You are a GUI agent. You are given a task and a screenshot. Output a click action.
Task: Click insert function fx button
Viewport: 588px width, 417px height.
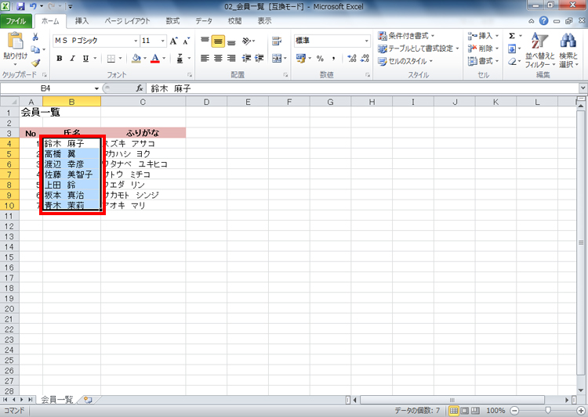pos(140,88)
